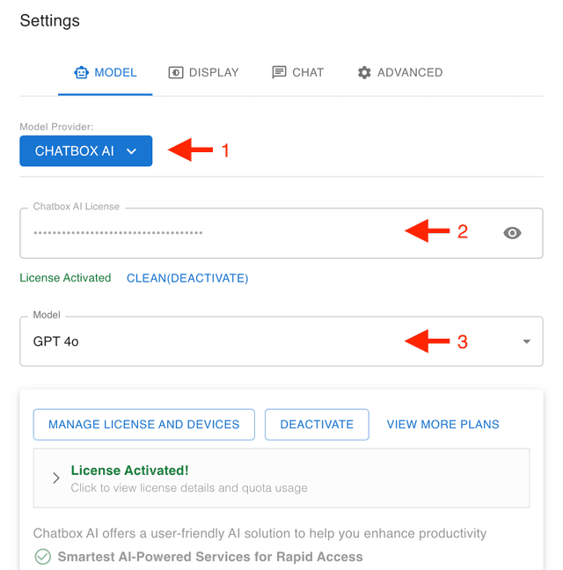Click 'Click to view license details and quota usage'

tap(189, 487)
